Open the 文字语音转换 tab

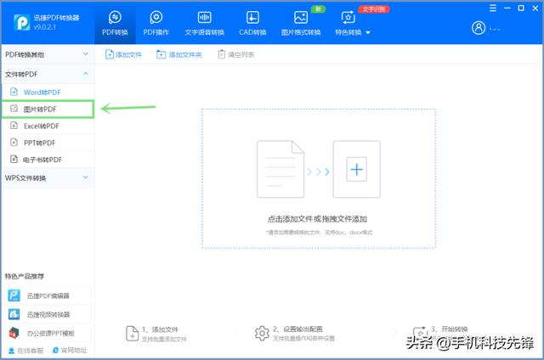204,24
